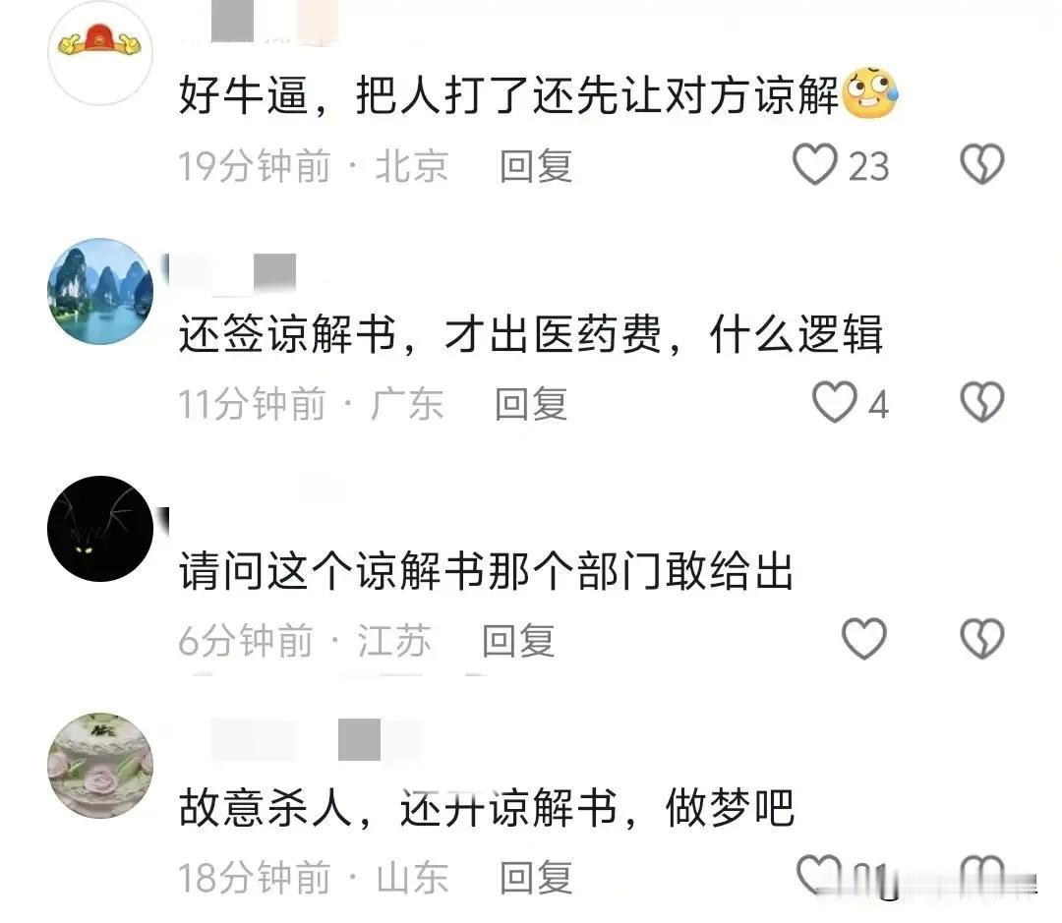The height and width of the screenshot is (923, 1062).
Task: Like the Shandong comment from 18 minutes ago
Action: [x=818, y=875]
